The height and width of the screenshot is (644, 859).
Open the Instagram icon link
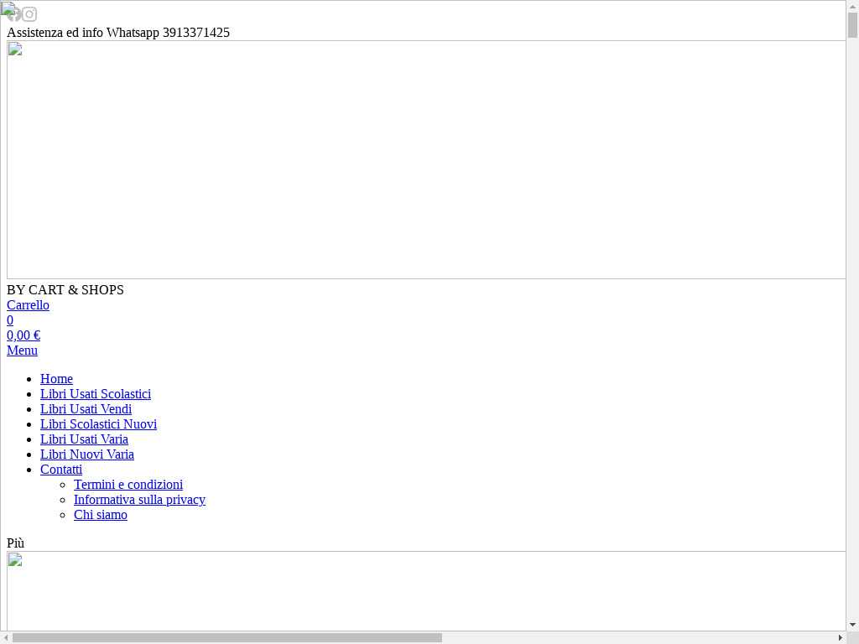29,14
